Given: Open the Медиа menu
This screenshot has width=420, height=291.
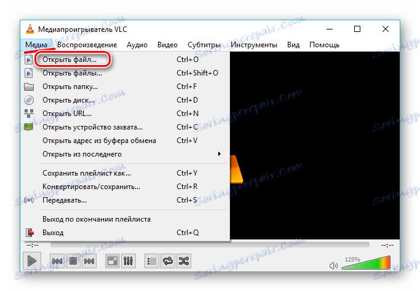Looking at the screenshot, I should [36, 45].
